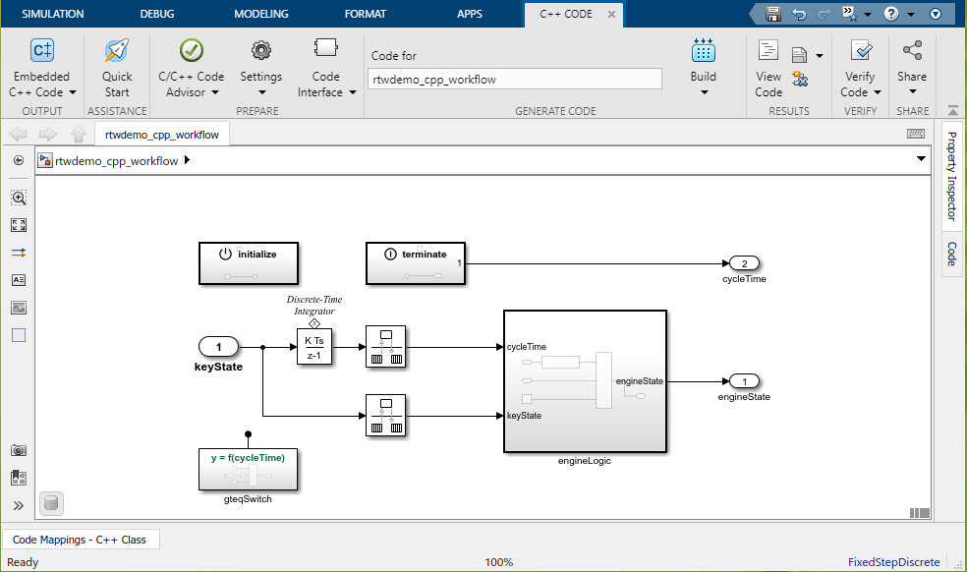The width and height of the screenshot is (967, 572).
Task: Click the Build icon
Action: tap(703, 50)
